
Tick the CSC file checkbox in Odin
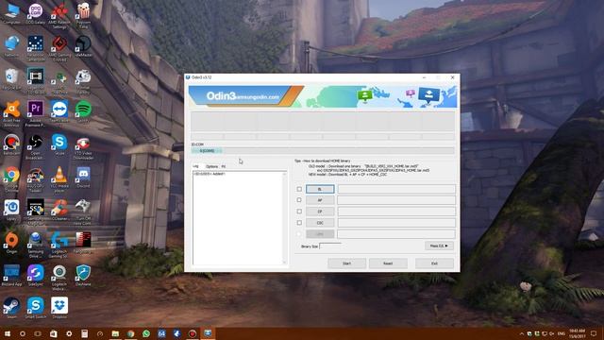[299, 223]
